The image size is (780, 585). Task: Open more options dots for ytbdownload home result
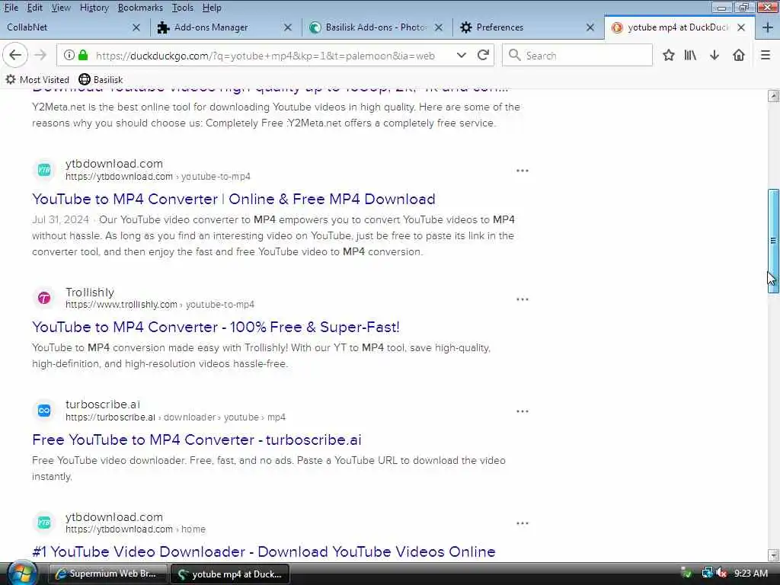click(523, 523)
